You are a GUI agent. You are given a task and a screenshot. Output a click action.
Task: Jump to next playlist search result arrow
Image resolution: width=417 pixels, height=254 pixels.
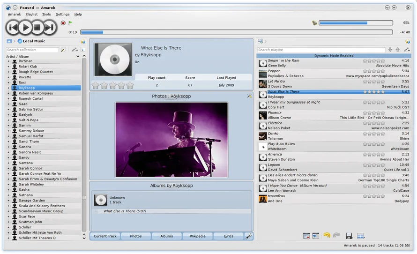pos(390,50)
